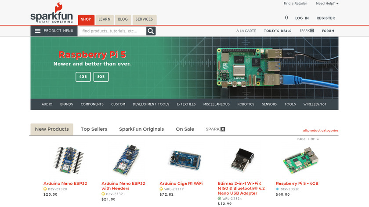The height and width of the screenshot is (207, 369).
Task: Click the product search input field
Action: coord(112,31)
